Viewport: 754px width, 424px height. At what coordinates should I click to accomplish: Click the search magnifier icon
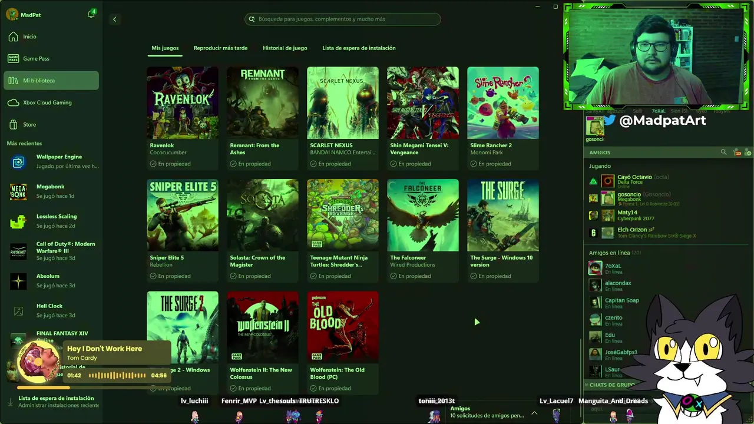coord(252,19)
